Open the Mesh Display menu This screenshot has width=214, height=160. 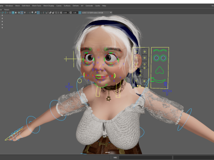point(49,6)
